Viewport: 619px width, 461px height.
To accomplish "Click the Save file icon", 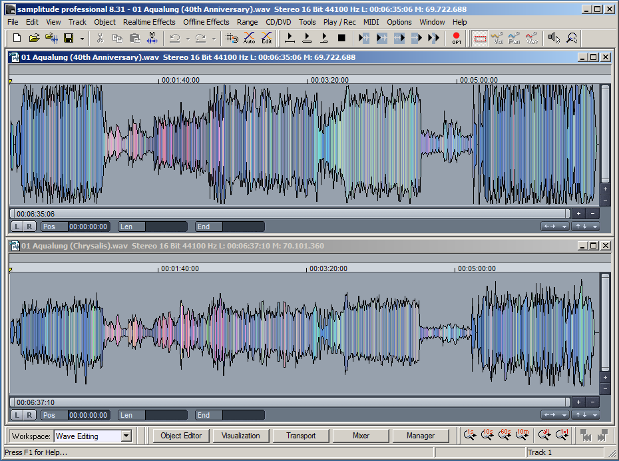I will [x=69, y=38].
